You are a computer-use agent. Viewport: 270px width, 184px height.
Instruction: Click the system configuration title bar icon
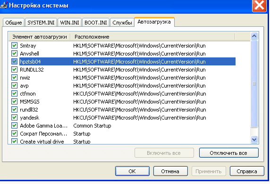click(x=4, y=5)
